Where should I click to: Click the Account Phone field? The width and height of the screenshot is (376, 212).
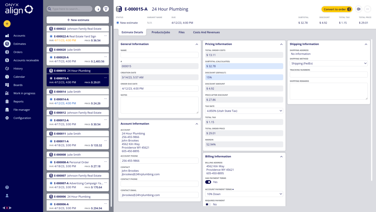(160, 161)
